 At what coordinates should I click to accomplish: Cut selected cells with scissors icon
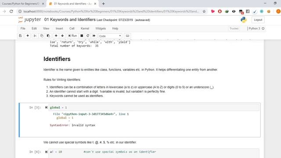[35, 36]
